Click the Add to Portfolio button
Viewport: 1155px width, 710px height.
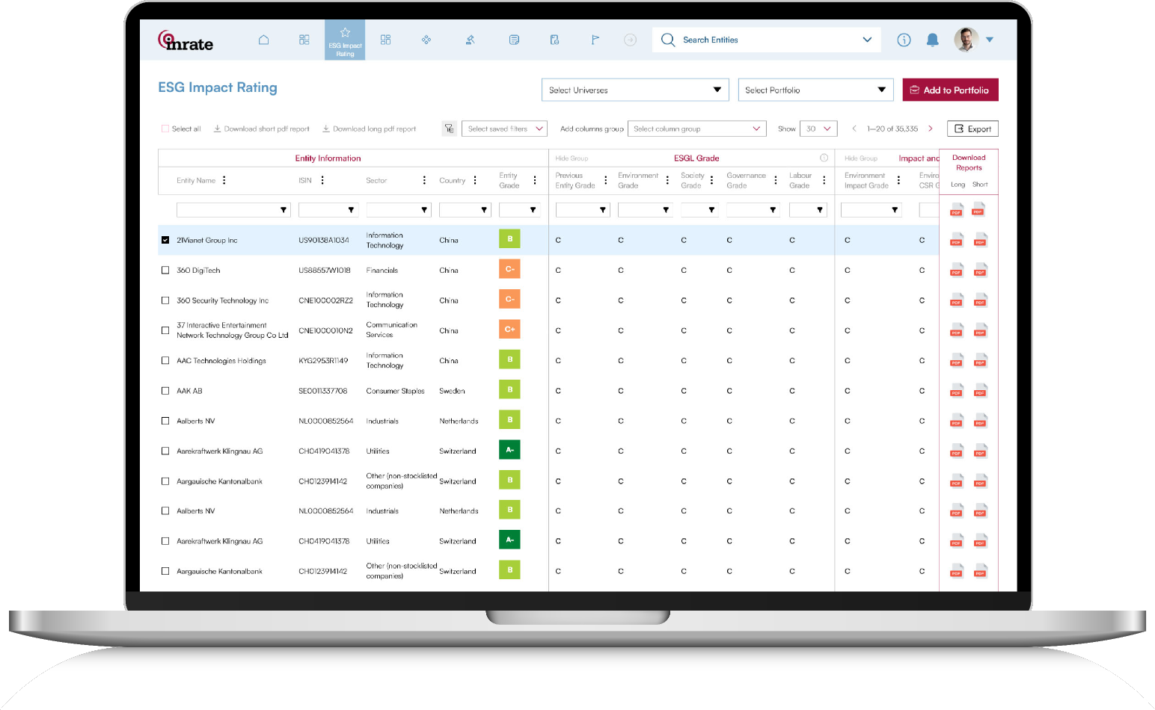coord(950,90)
